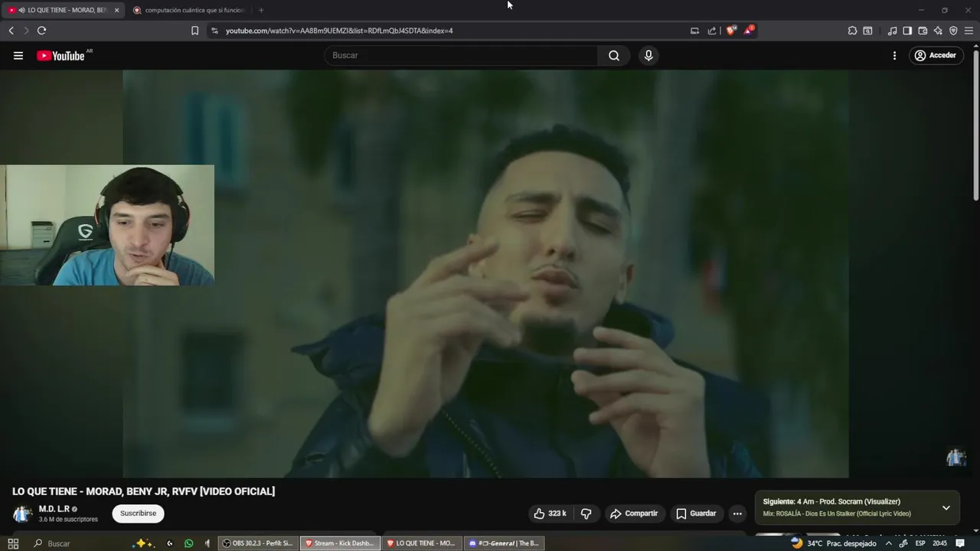Viewport: 980px width, 551px height.
Task: Switch to Stream - Kick Dashboard window
Action: (x=340, y=543)
